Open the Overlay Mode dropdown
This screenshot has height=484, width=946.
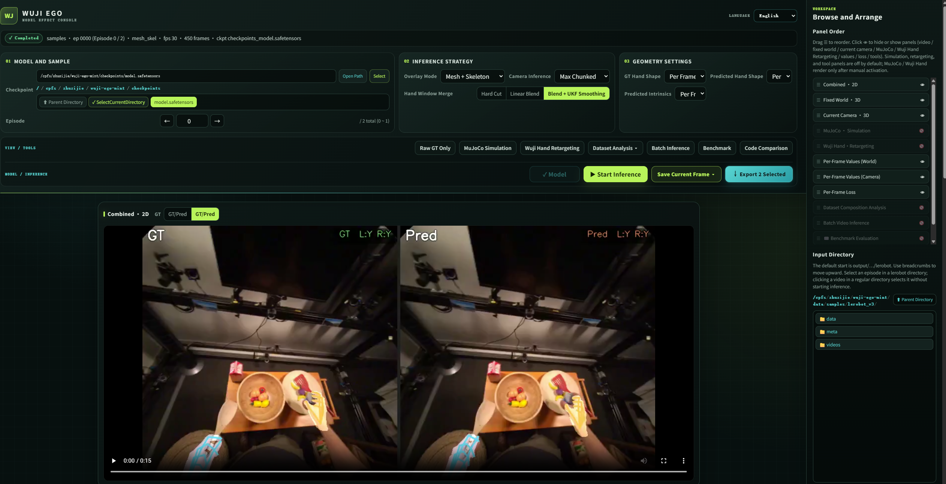tap(472, 76)
